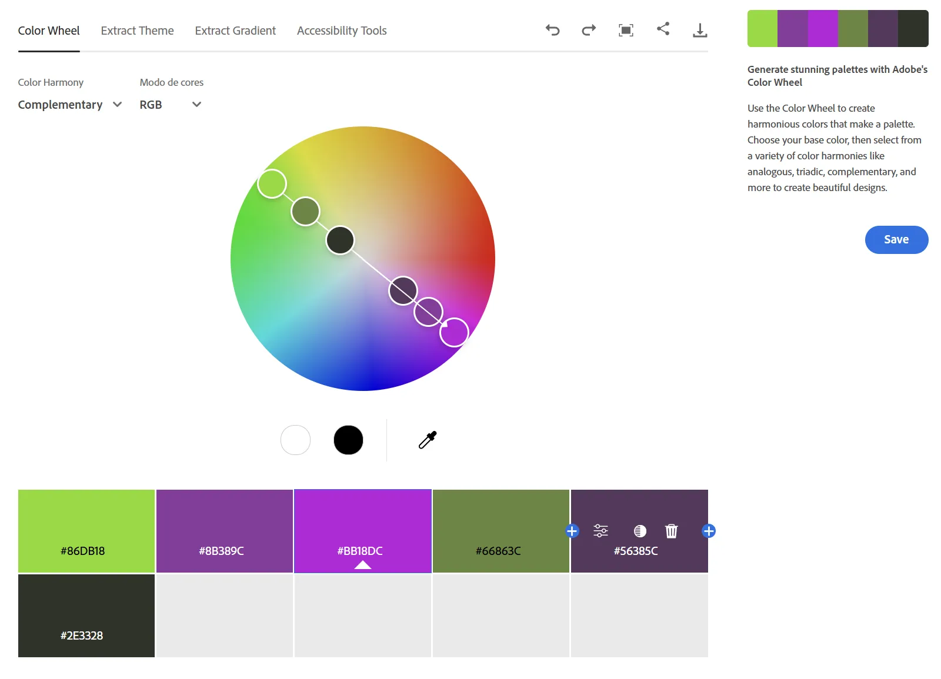Open the Complementary color harmony dropdown
Screen dimensions: 941x679
[70, 105]
